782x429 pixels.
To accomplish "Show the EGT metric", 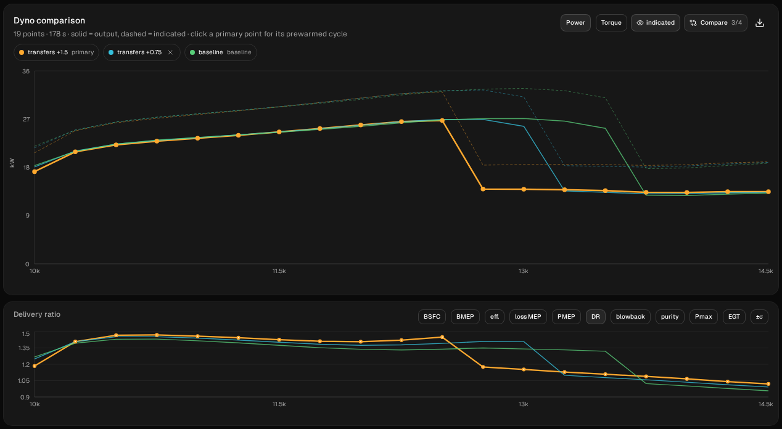I will [734, 317].
